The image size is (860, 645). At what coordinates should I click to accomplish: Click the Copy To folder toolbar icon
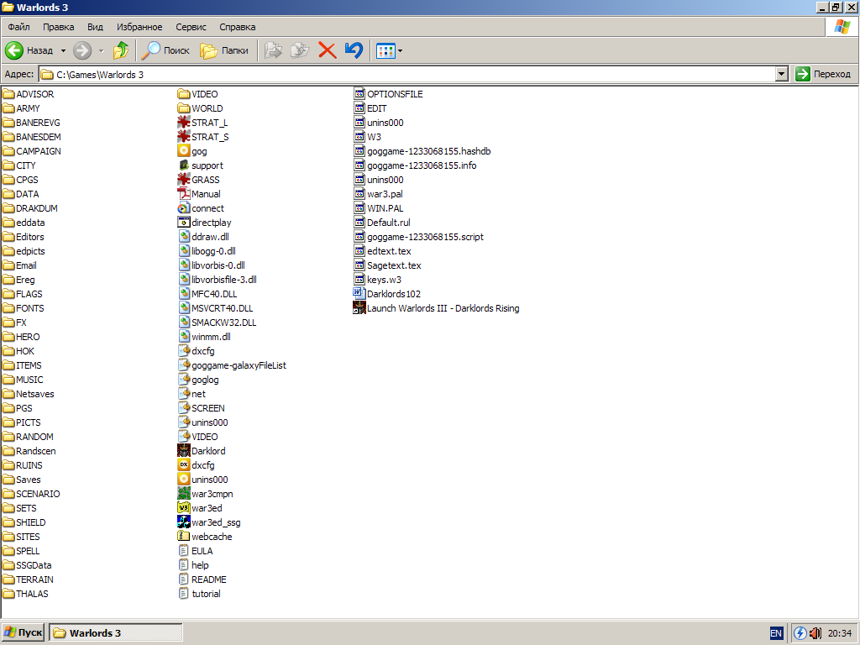tap(300, 50)
